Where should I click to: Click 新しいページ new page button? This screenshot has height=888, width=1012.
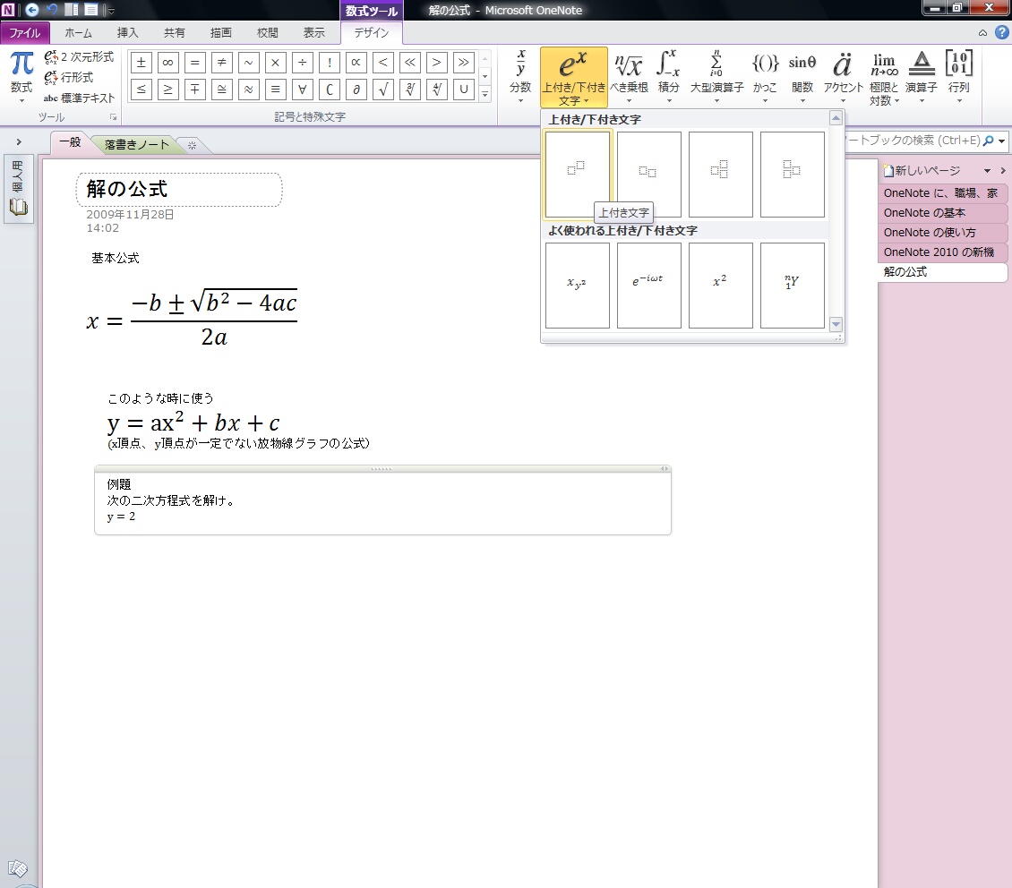point(922,171)
